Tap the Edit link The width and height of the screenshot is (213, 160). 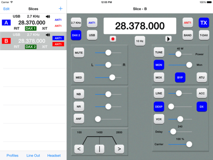(7, 9)
